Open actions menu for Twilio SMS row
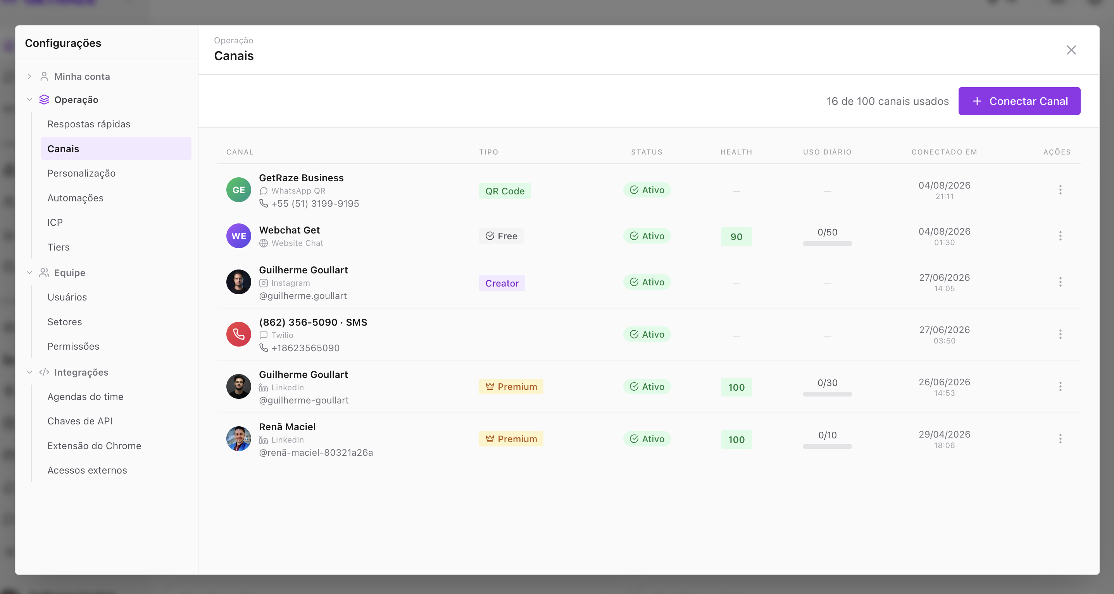The height and width of the screenshot is (594, 1114). pos(1060,335)
